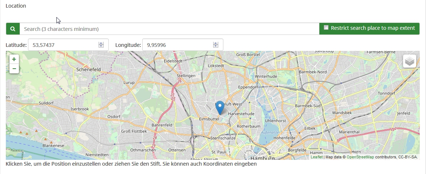The height and width of the screenshot is (174, 426).
Task: Click Blankenese on the map
Action: 53,145
